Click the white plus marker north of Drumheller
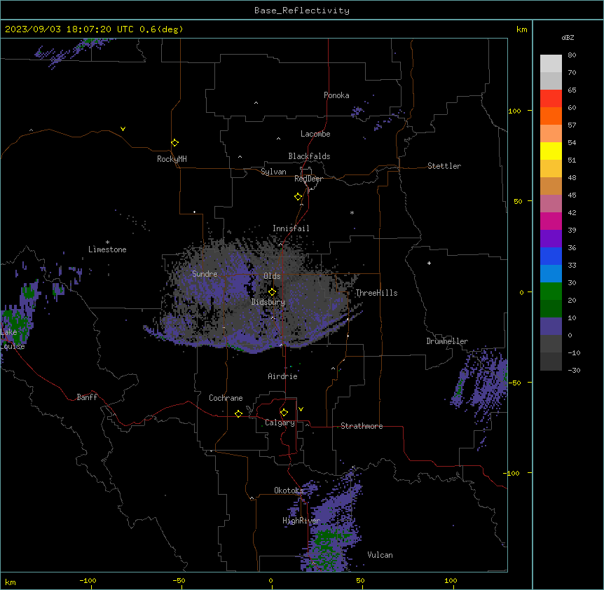Viewport: 604px width, 590px height. (x=429, y=263)
